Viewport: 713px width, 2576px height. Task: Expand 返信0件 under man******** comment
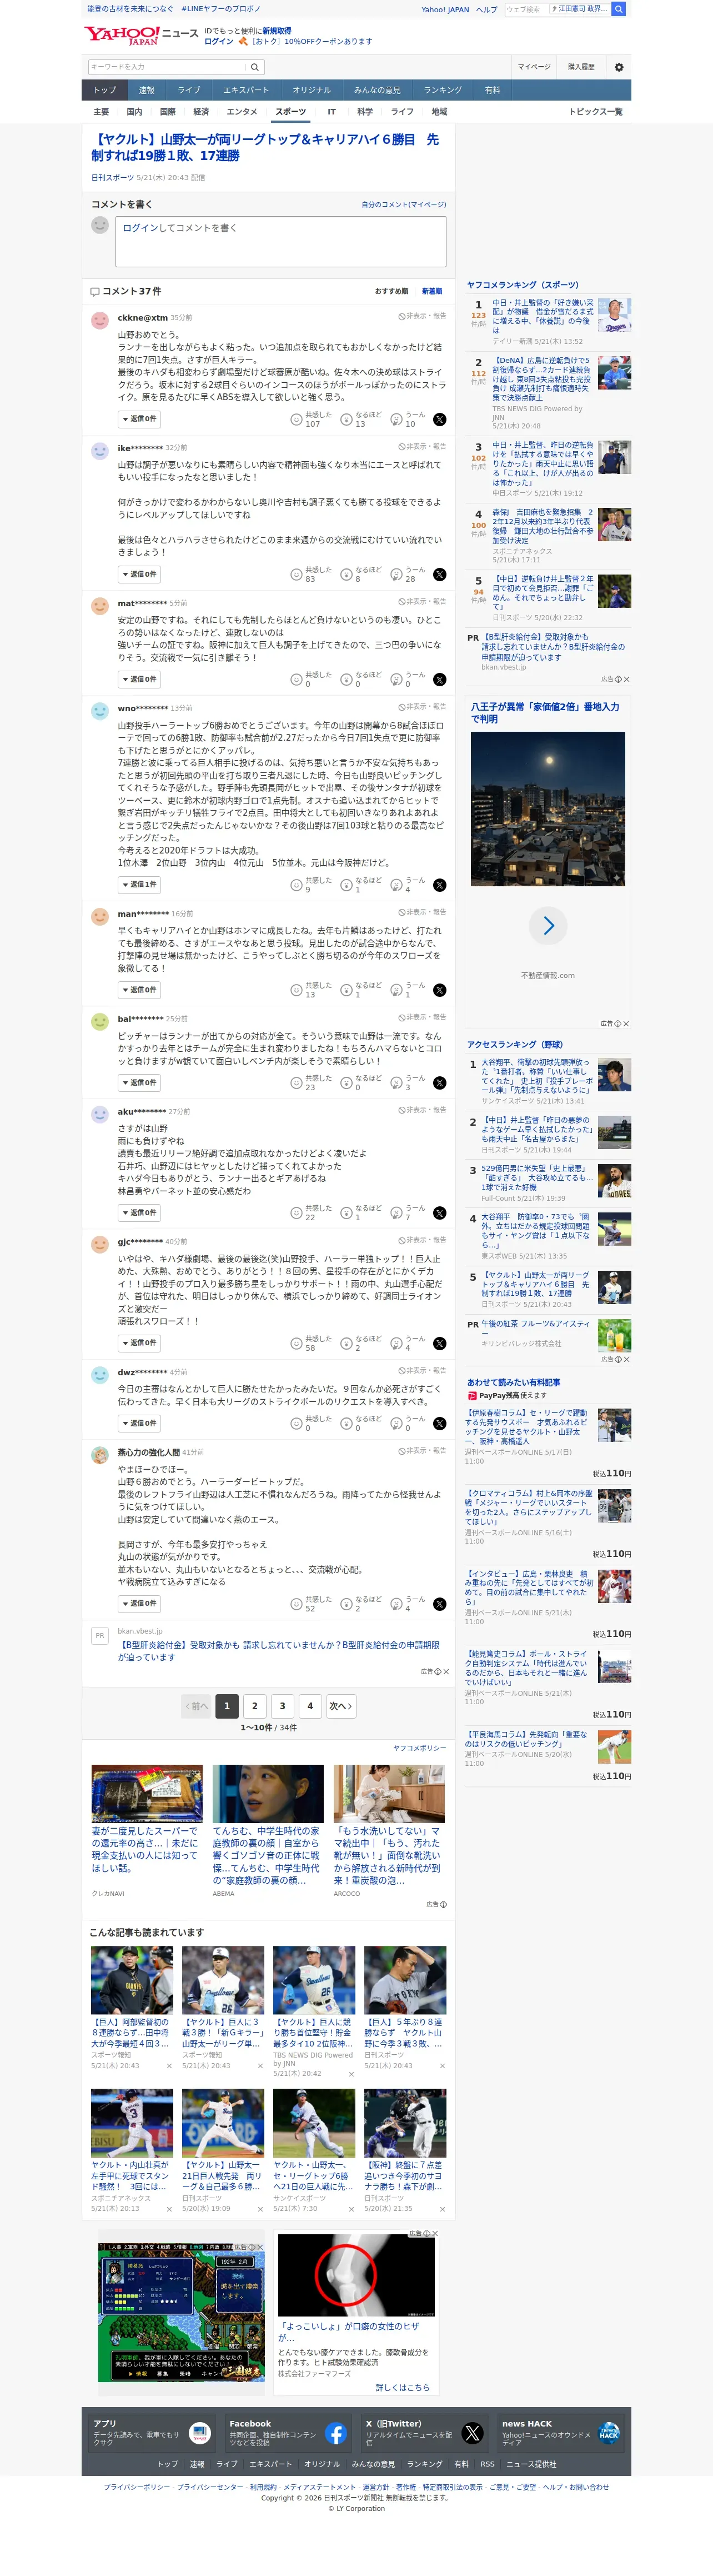139,990
